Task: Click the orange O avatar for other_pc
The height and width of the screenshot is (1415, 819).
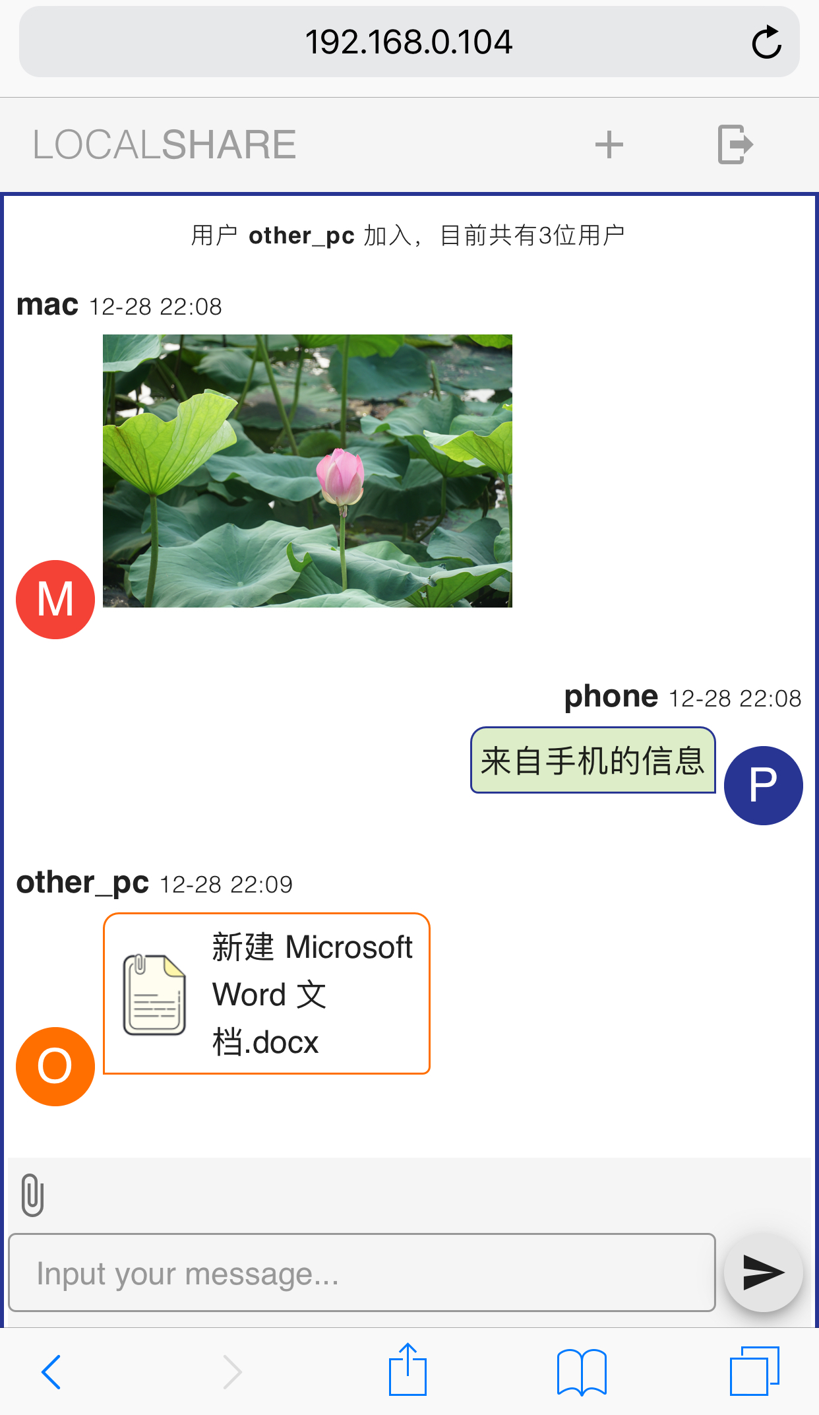Action: (x=55, y=1067)
